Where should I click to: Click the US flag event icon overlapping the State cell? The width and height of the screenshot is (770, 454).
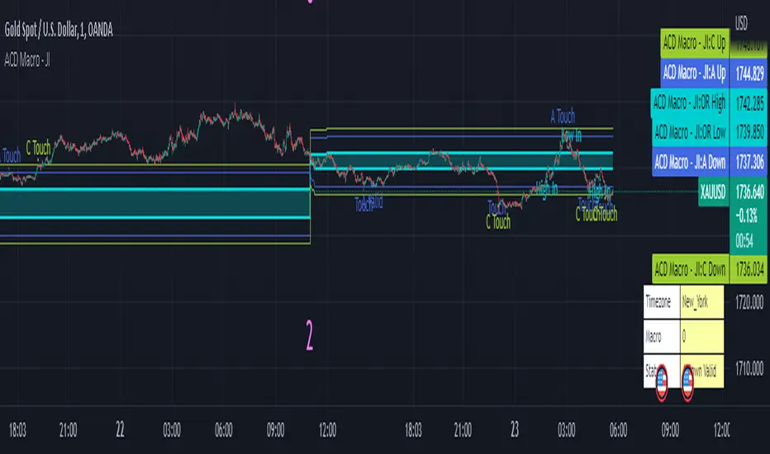tap(662, 383)
